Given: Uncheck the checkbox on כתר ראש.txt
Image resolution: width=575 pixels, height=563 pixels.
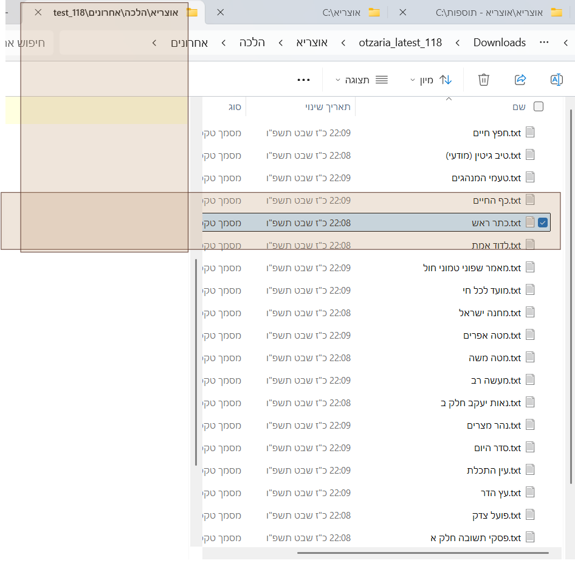Looking at the screenshot, I should coord(542,222).
